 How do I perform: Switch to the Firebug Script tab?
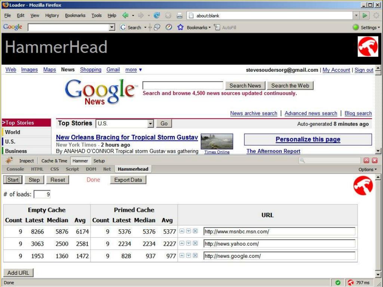72,169
